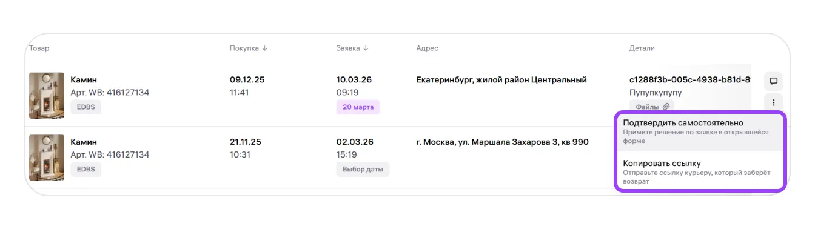Click second Камин product thumbnail
This screenshot has width=815, height=229.
coord(47,158)
